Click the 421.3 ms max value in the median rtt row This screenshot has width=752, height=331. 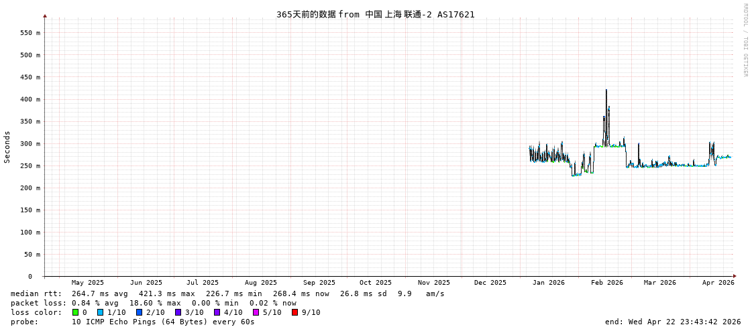click(166, 293)
